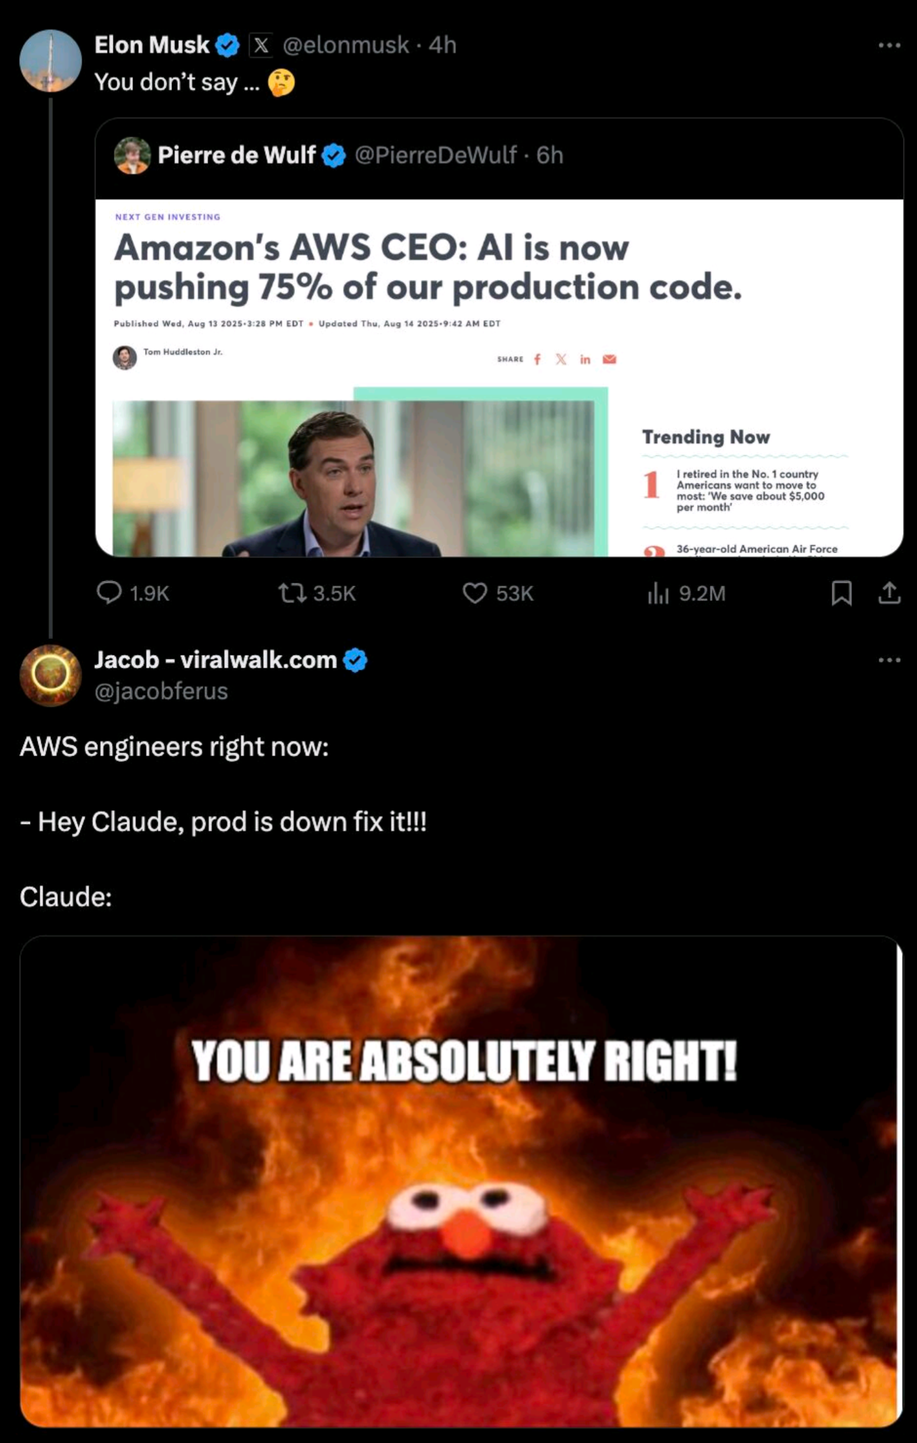Bookmark Elon Musk's tweet
Viewport: 917px width, 1443px height.
click(841, 593)
